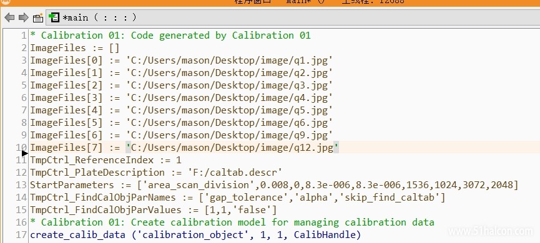Screen dimensions: 540x243
Task: Select the line with image/q1.jpg
Action: [181, 60]
